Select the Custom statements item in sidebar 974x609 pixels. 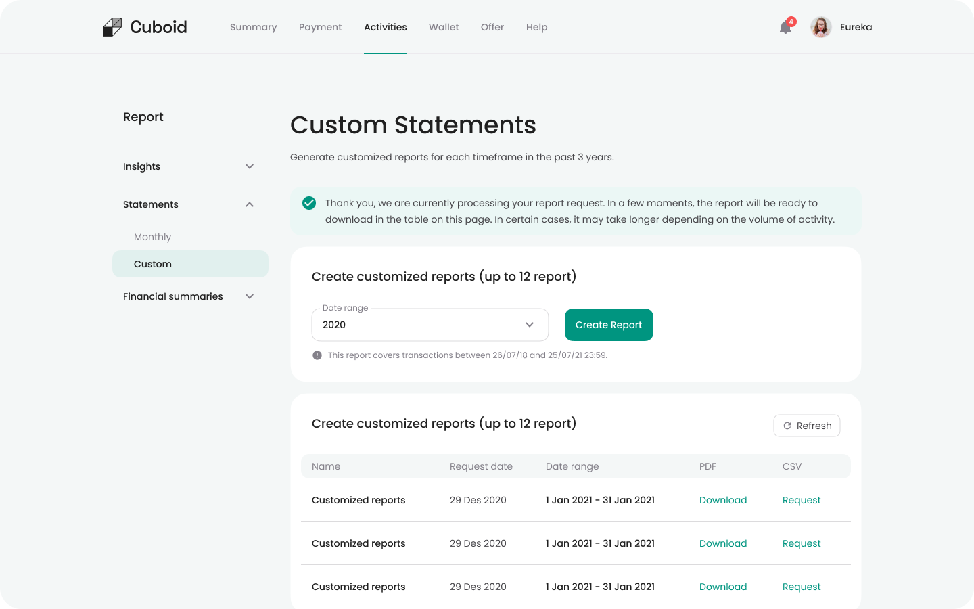(x=153, y=264)
